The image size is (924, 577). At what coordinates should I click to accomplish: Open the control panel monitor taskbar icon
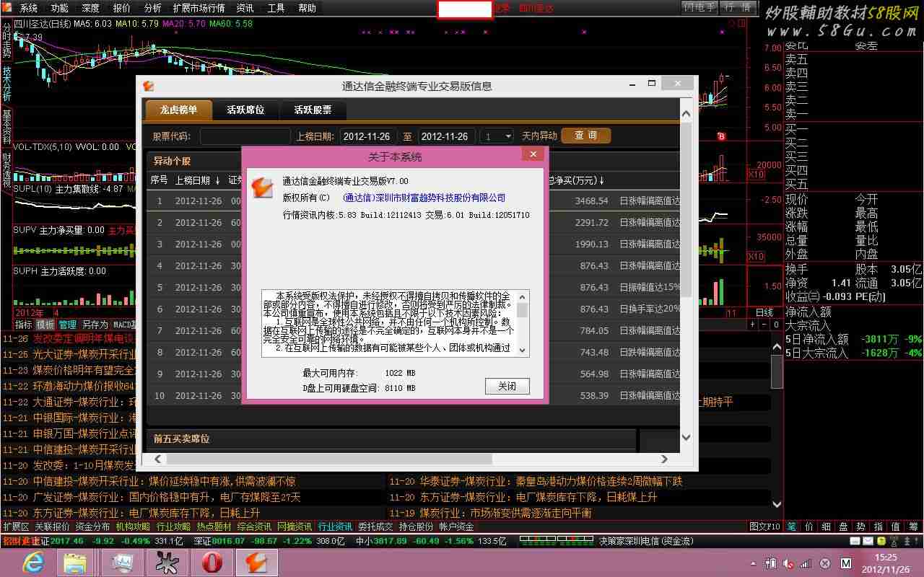pyautogui.click(x=122, y=562)
